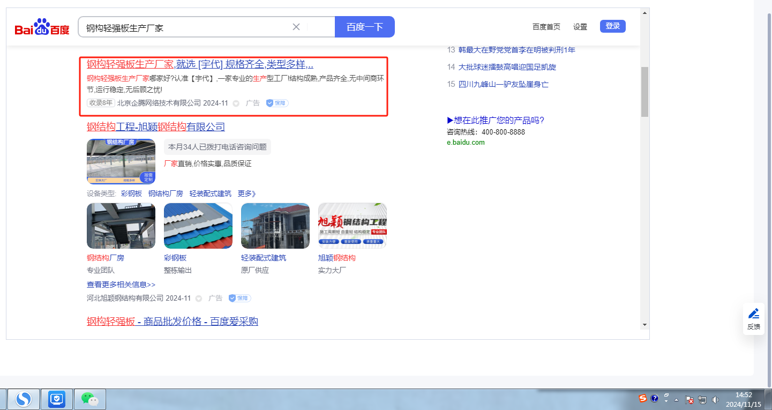Screen dimensions: 772x410
Task: Click the Sogou input method tray icon
Action: (x=642, y=398)
